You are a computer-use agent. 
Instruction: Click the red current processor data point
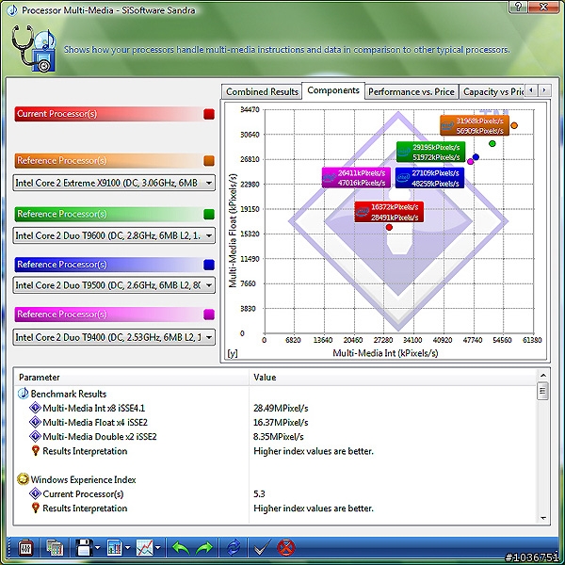(389, 227)
